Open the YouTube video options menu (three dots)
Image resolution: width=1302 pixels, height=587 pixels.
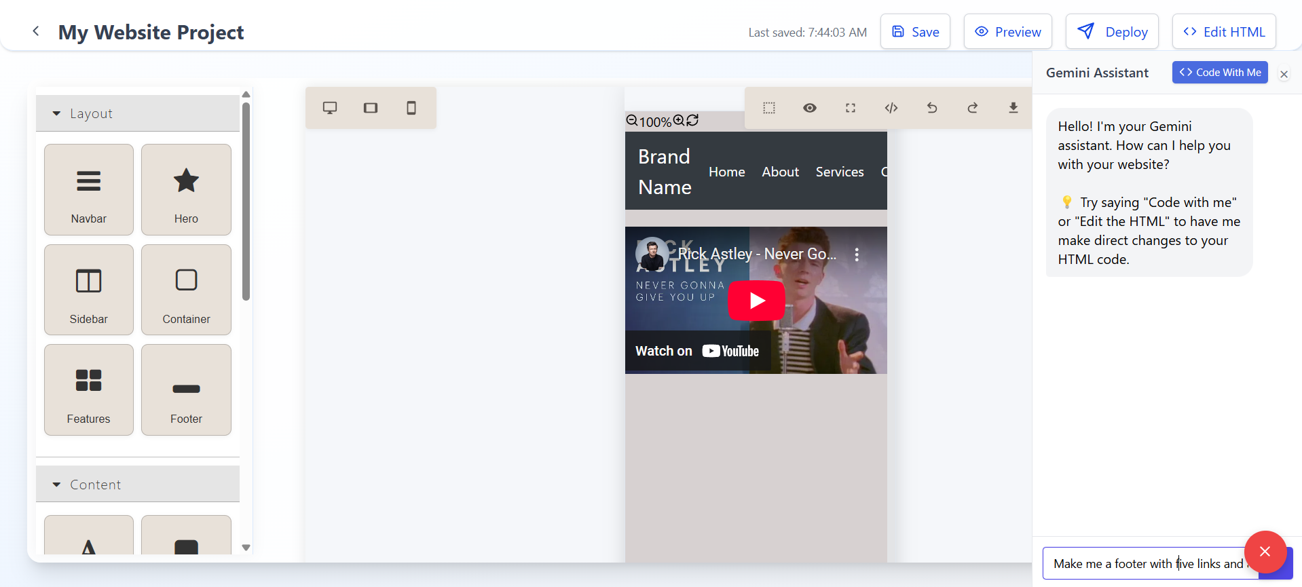coord(857,254)
